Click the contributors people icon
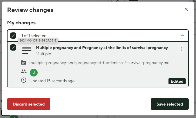 pos(24,71)
